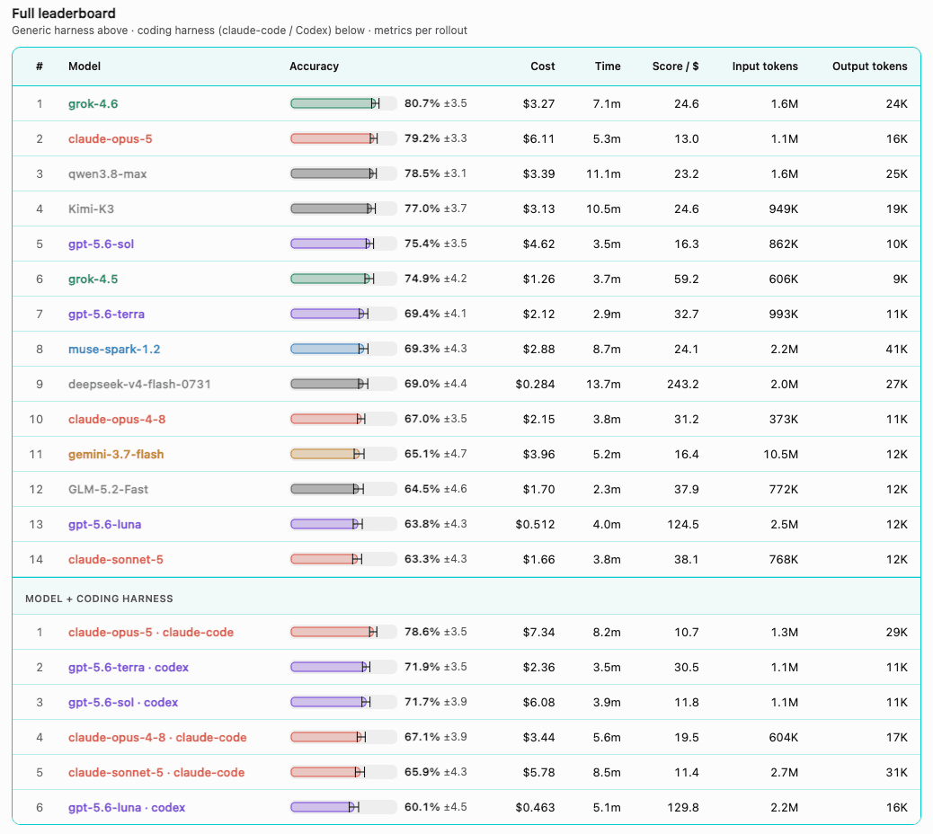Click the $6.11 cost cell
This screenshot has height=834, width=933.
coord(538,139)
